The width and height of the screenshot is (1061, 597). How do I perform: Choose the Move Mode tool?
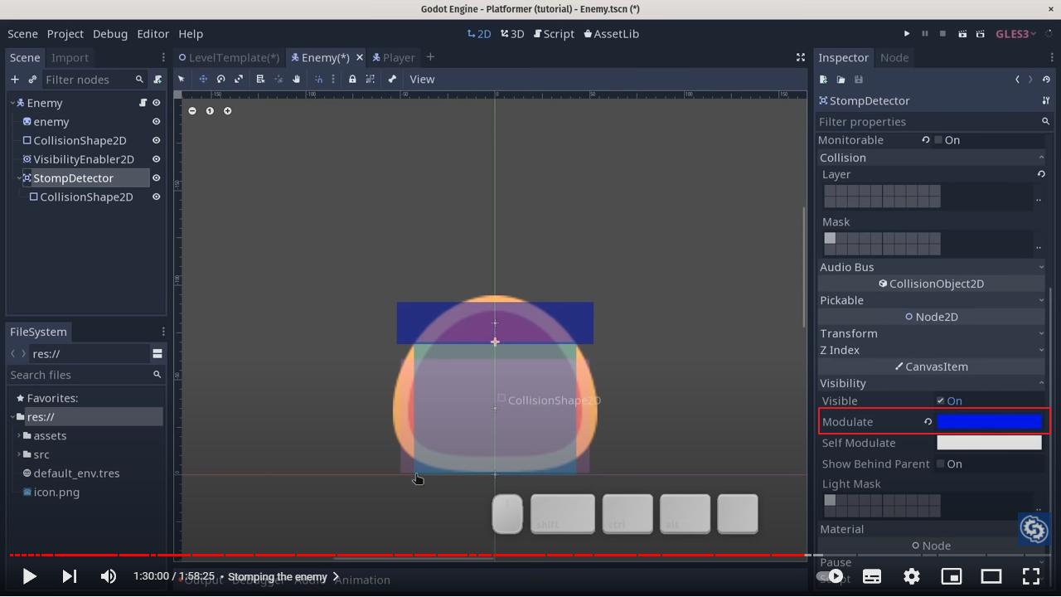[203, 80]
